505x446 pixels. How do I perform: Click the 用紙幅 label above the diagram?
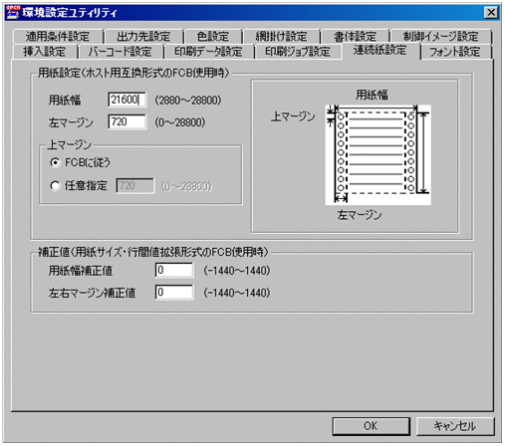(x=372, y=95)
